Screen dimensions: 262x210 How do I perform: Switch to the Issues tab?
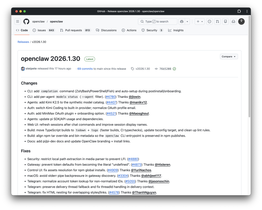pyautogui.click(x=44, y=30)
